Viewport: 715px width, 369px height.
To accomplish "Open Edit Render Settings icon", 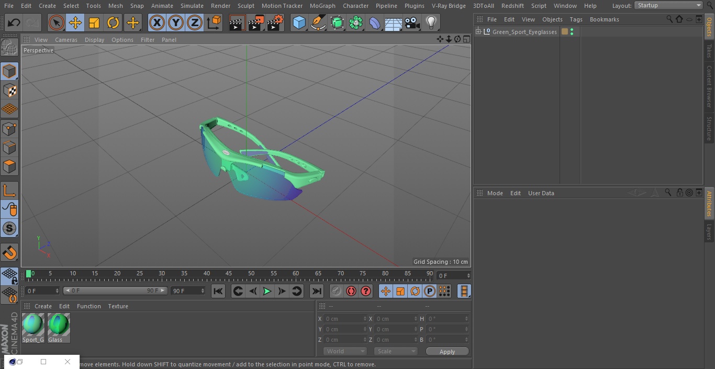I will 275,23.
